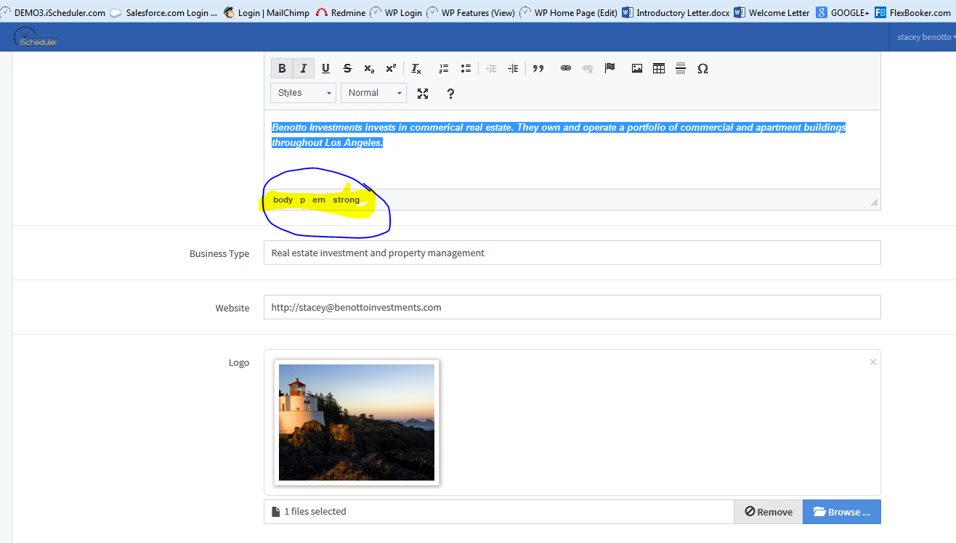Click the Website label
Image resolution: width=956 pixels, height=543 pixels.
point(232,308)
